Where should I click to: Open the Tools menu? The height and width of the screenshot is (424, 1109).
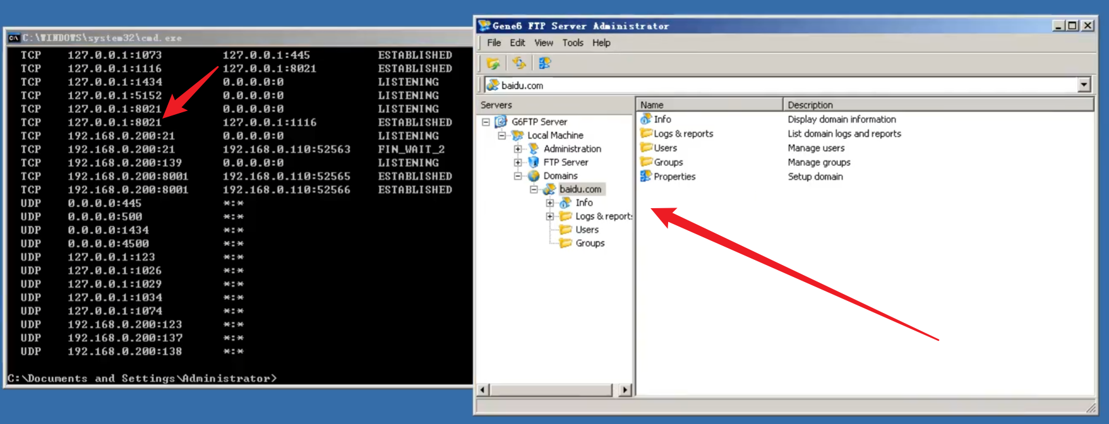(x=572, y=43)
